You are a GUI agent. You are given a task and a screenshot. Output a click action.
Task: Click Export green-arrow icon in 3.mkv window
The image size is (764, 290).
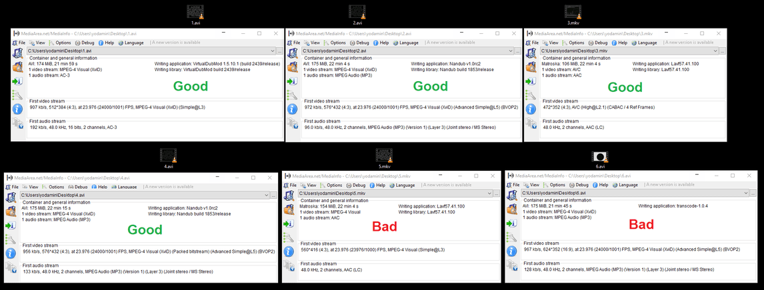click(531, 81)
